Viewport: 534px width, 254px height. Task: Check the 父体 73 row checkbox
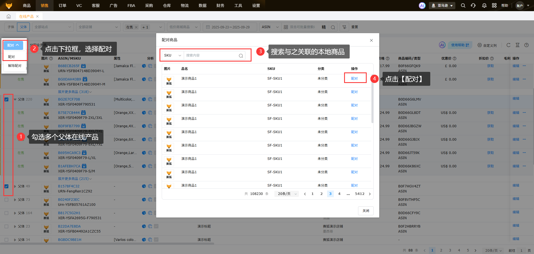click(6, 200)
